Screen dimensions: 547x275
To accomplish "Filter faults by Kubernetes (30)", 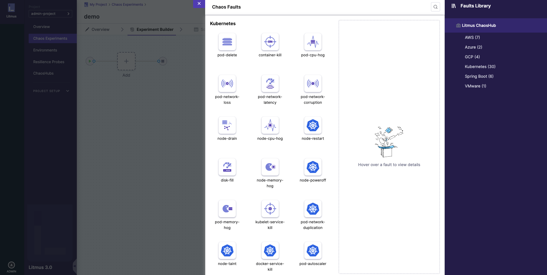I will pyautogui.click(x=480, y=67).
